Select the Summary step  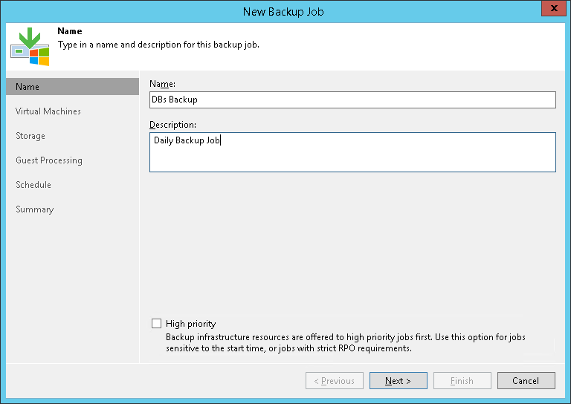tap(35, 209)
